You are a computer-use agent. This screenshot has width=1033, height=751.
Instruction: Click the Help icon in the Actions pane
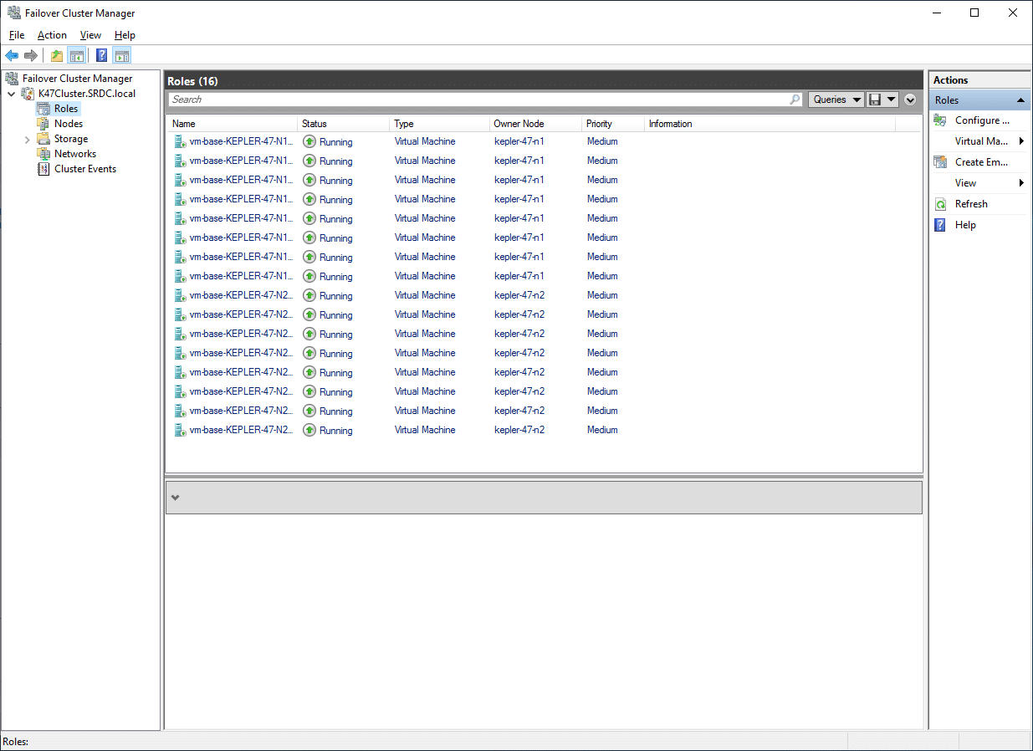[940, 225]
